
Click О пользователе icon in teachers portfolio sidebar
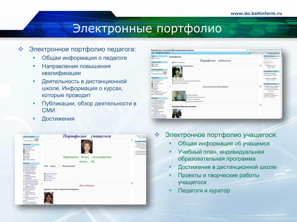pyautogui.click(x=152, y=95)
